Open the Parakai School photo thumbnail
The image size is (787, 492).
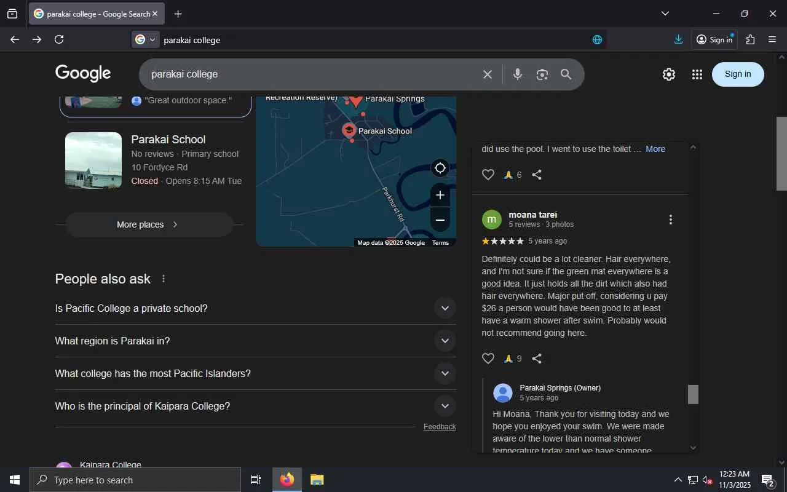[x=93, y=161]
